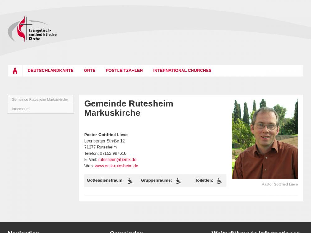Click the Pastor Gottfried Liese photo caption
Screen dimensions: 311x233
(280, 184)
